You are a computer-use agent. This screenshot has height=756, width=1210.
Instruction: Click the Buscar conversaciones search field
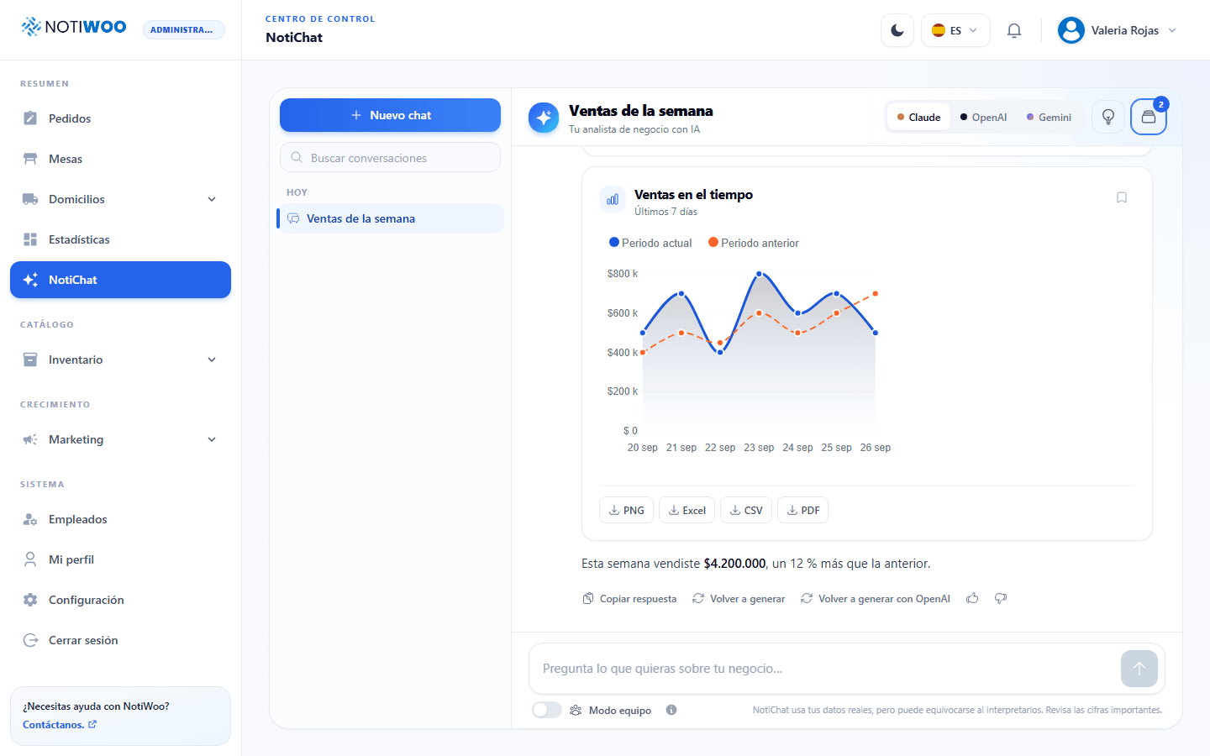(390, 157)
